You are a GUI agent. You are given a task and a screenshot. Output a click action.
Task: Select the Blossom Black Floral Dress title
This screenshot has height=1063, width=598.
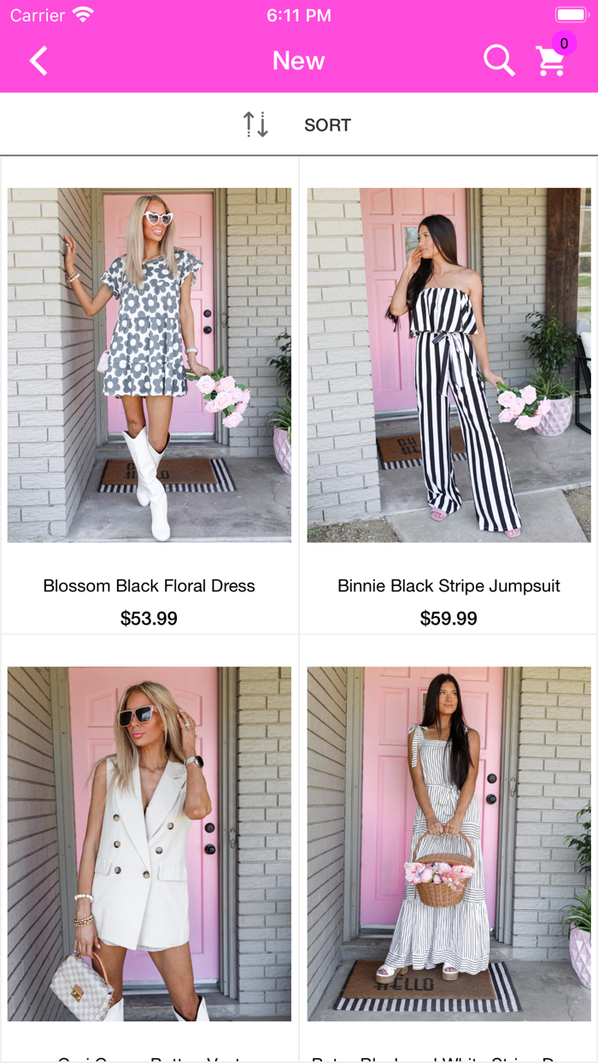pos(149,586)
